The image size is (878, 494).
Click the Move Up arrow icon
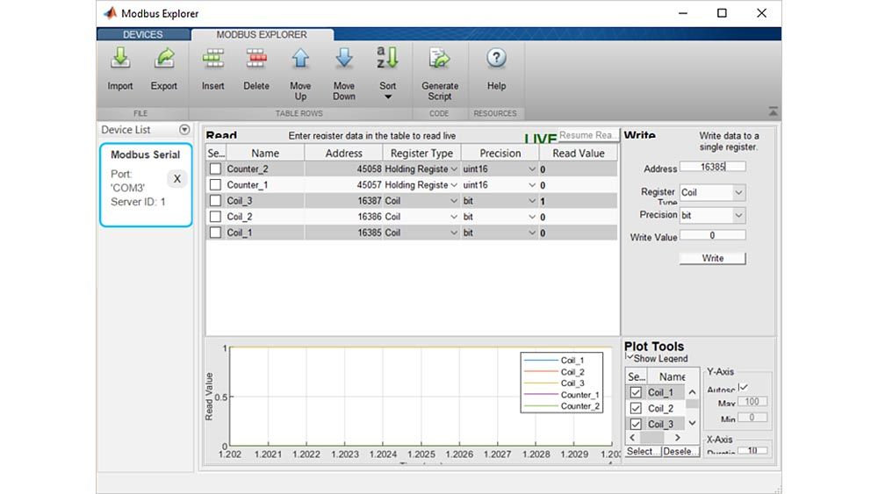(x=300, y=60)
